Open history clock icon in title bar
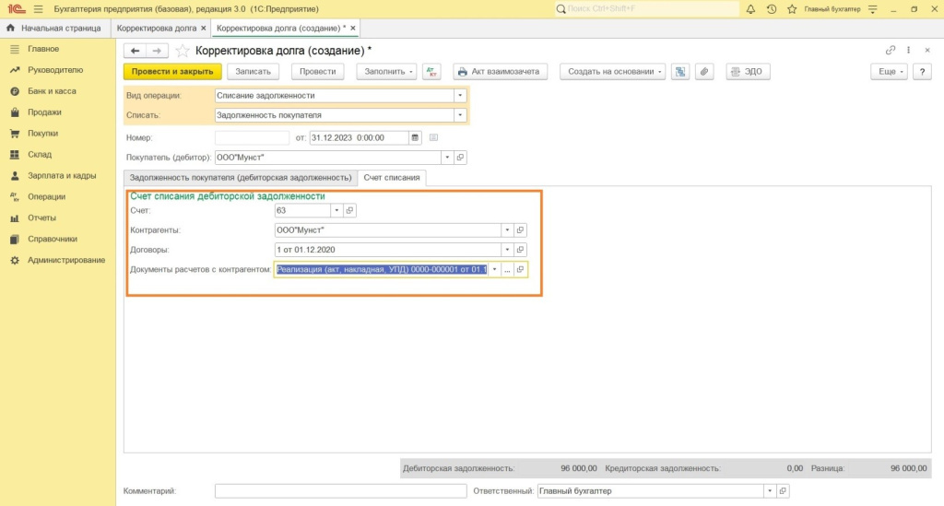The width and height of the screenshot is (944, 506). coord(772,9)
